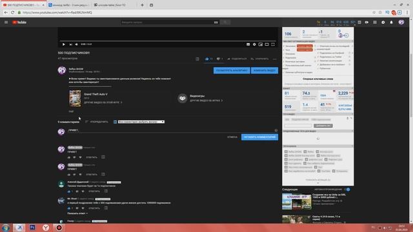413x232 pixels.
Task: Open notifications bell
Action: click(392, 23)
